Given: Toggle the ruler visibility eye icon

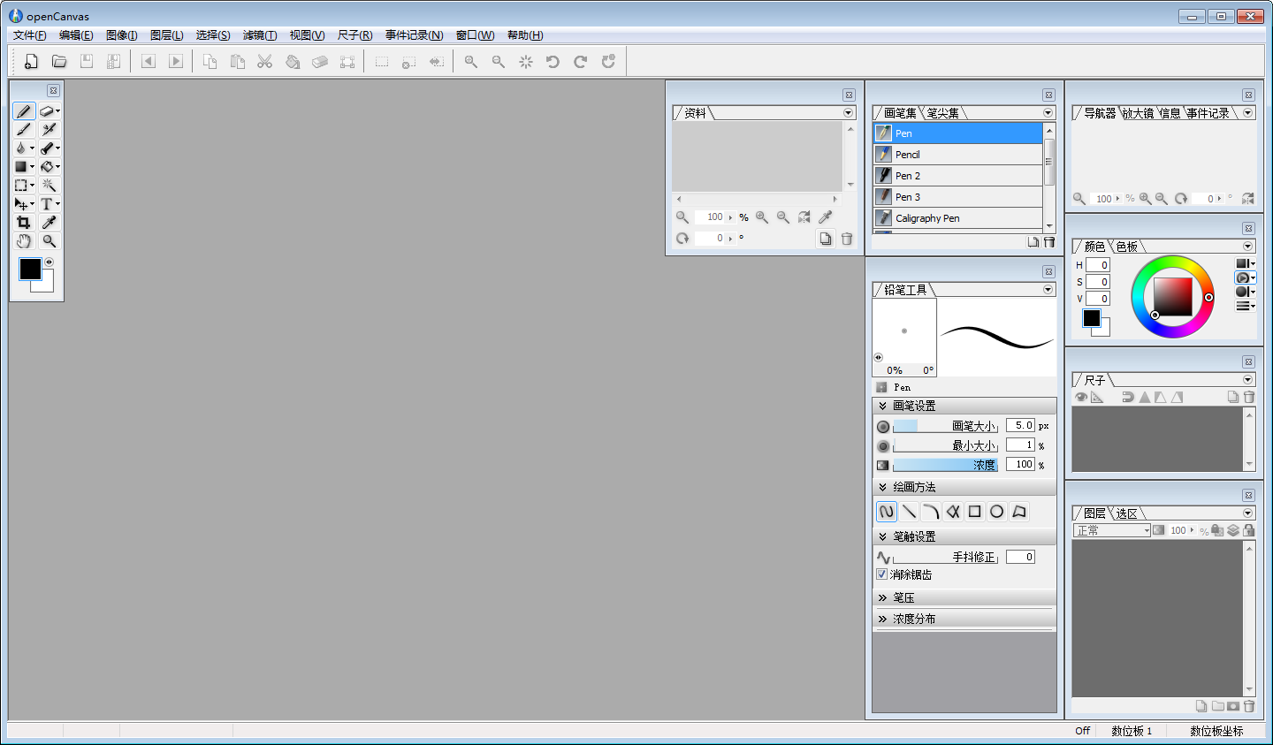Looking at the screenshot, I should click(x=1080, y=398).
